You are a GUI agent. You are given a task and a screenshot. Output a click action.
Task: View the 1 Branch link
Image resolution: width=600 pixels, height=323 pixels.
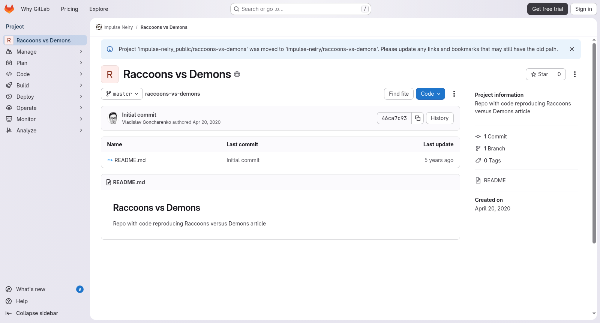(494, 149)
